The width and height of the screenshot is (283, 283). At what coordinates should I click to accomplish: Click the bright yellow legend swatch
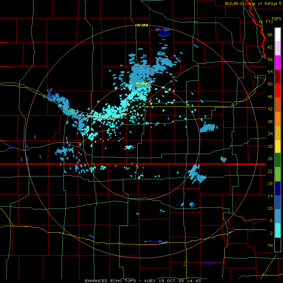coord(278,146)
